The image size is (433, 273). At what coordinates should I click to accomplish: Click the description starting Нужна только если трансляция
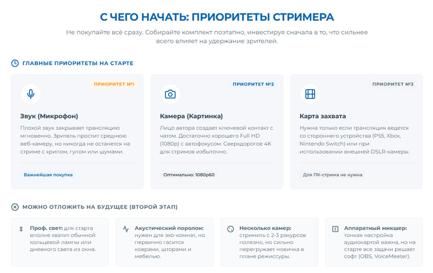355,140
